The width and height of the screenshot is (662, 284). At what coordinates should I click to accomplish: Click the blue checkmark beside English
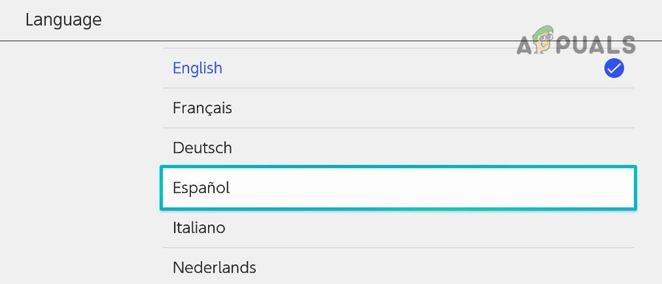coord(614,68)
